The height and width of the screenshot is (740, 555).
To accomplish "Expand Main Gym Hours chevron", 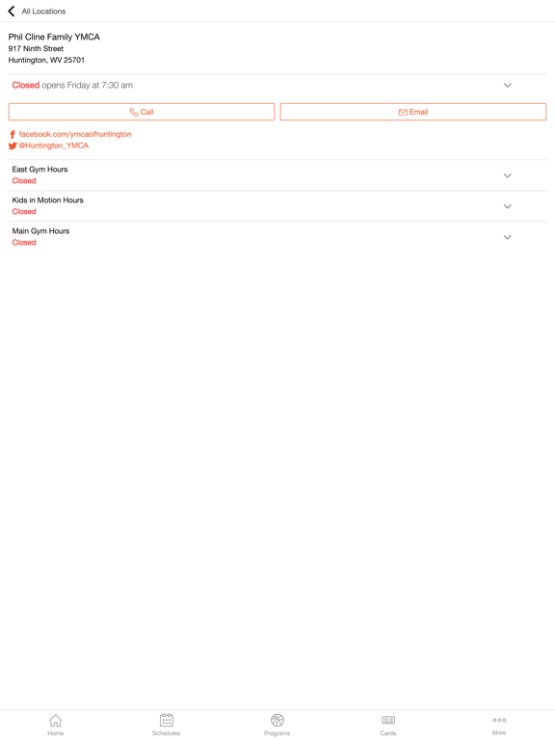I will click(x=508, y=237).
